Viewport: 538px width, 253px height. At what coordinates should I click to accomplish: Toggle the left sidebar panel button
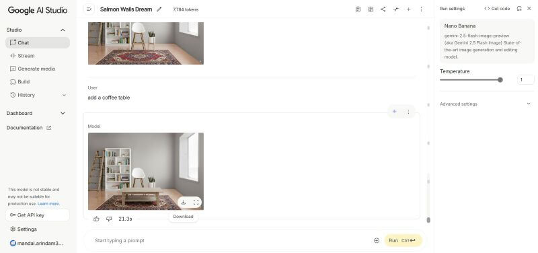[x=89, y=9]
